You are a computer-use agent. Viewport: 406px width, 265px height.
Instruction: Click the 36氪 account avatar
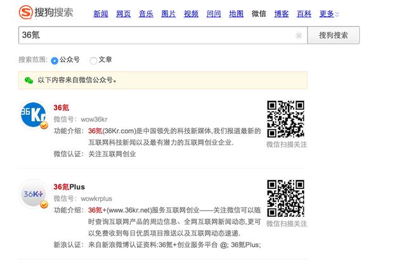32,115
